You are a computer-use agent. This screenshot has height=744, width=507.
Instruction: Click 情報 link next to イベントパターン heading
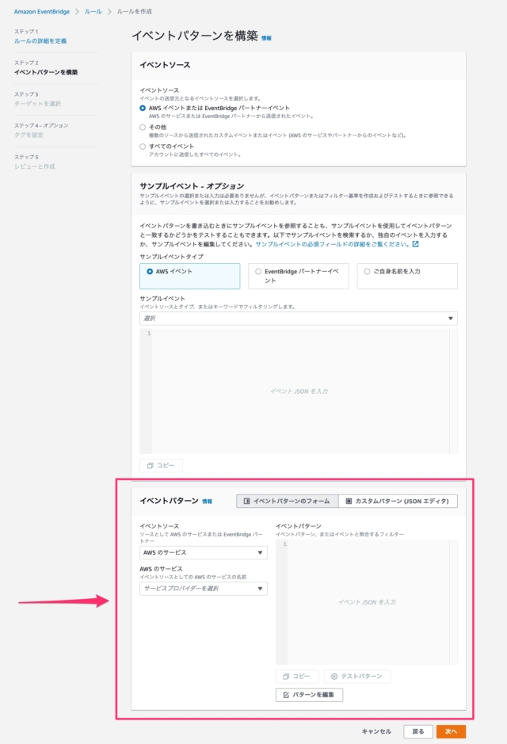click(208, 502)
